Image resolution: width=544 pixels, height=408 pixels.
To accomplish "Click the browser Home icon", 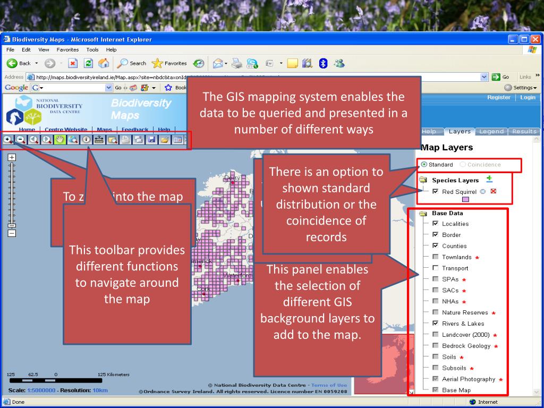I will click(x=104, y=63).
